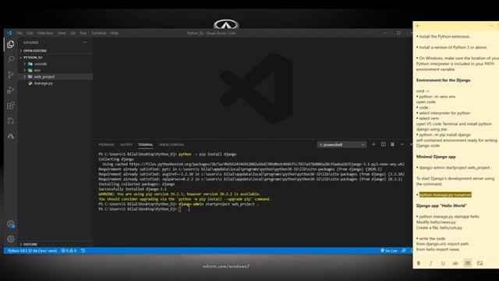Screen dimensions: 499x281
Task: Create a new terminal with plus icon
Action: pyautogui.click(x=373, y=144)
